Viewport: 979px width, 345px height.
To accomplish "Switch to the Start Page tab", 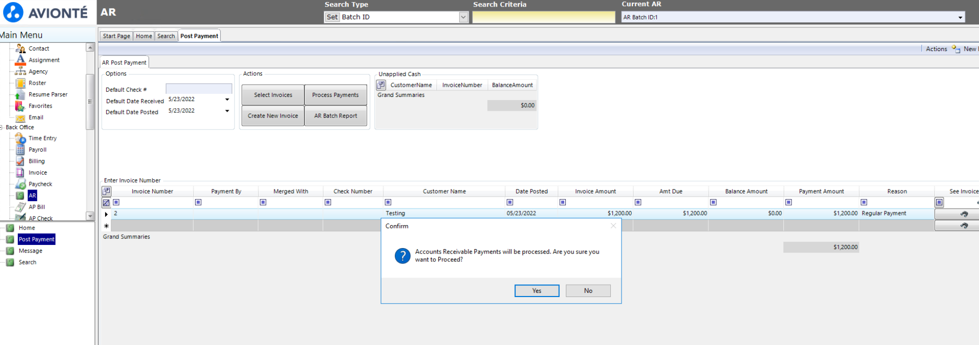I will point(116,36).
